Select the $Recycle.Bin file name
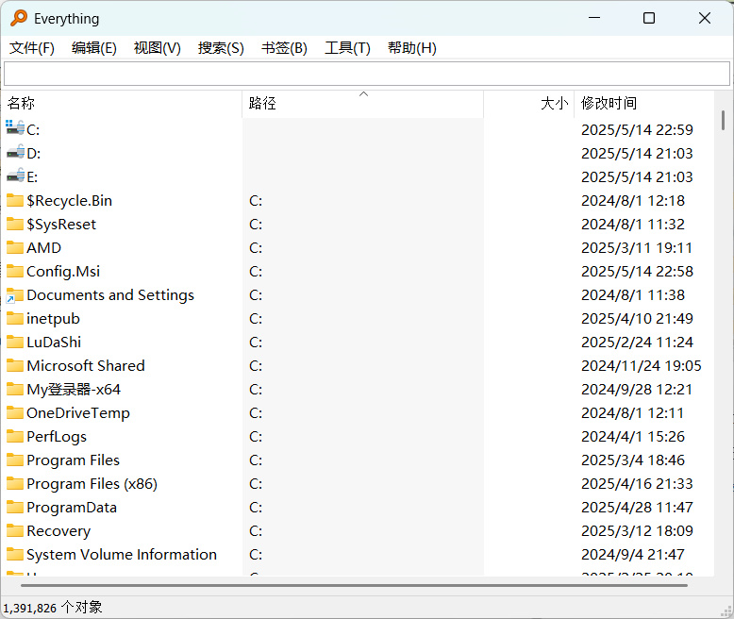This screenshot has width=734, height=619. tap(69, 200)
